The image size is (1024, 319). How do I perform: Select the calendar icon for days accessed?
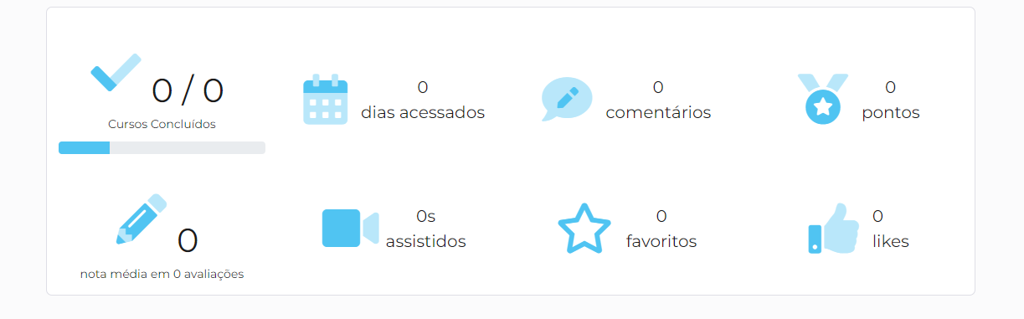[x=325, y=100]
